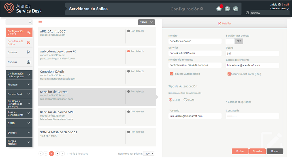Screen dimensions: 292x158
Task: Expand the Service Desk section
Action: [19, 94]
